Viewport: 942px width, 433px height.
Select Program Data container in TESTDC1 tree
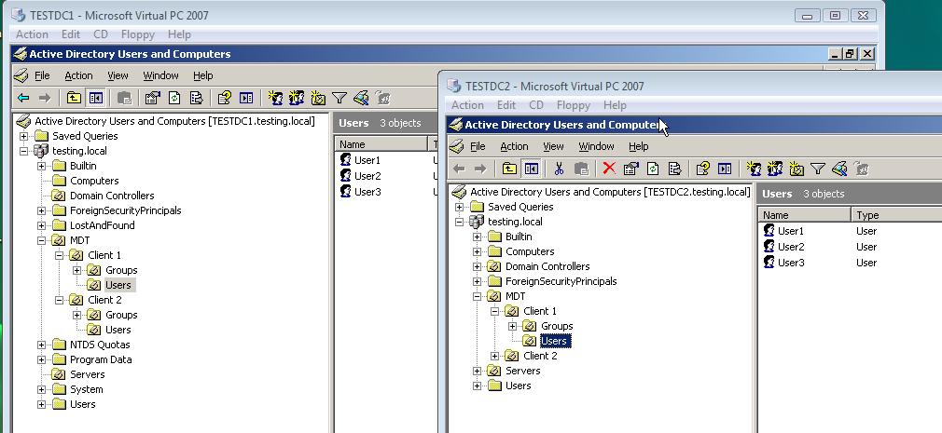(x=101, y=359)
